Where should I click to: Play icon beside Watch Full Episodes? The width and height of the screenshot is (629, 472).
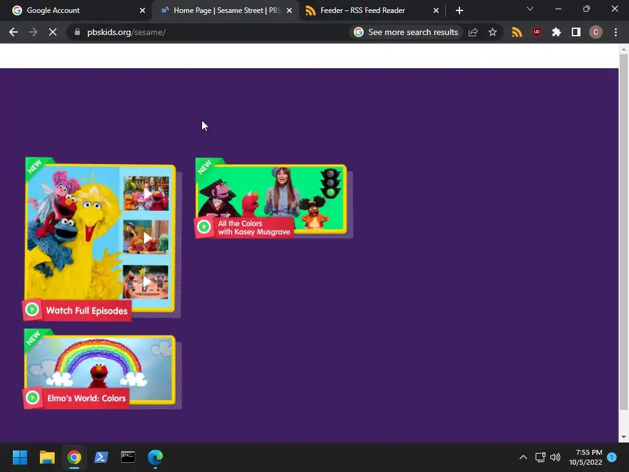[x=32, y=310]
